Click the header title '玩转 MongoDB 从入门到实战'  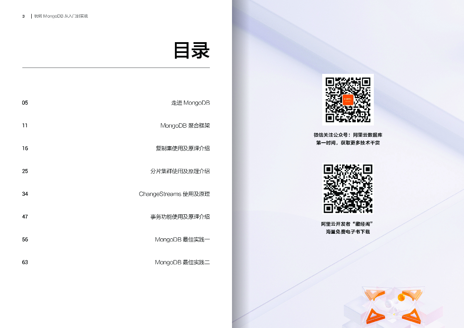click(x=61, y=16)
